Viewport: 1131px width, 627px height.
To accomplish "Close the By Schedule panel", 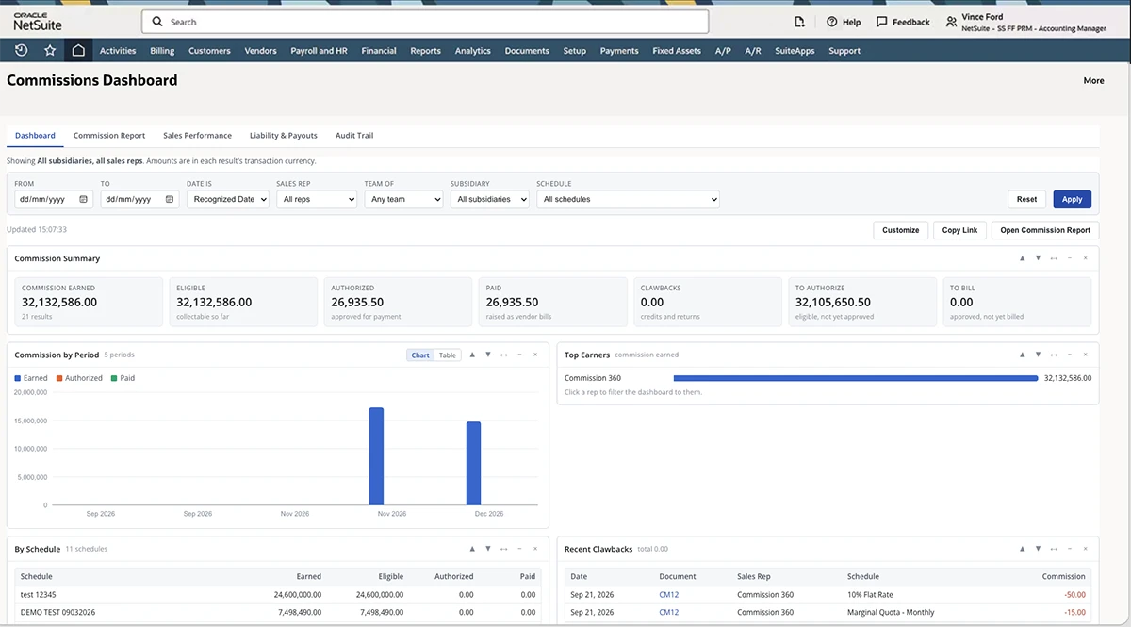I will pyautogui.click(x=535, y=549).
